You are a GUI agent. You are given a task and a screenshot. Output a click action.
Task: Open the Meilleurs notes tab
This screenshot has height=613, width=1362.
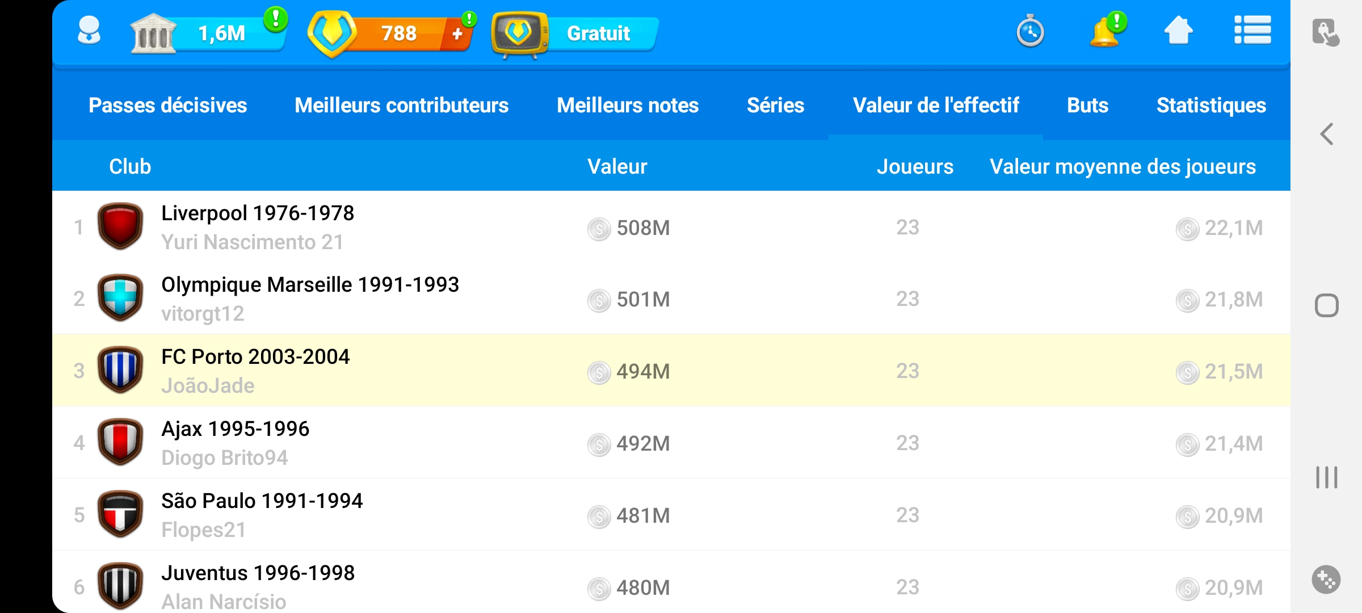(628, 106)
